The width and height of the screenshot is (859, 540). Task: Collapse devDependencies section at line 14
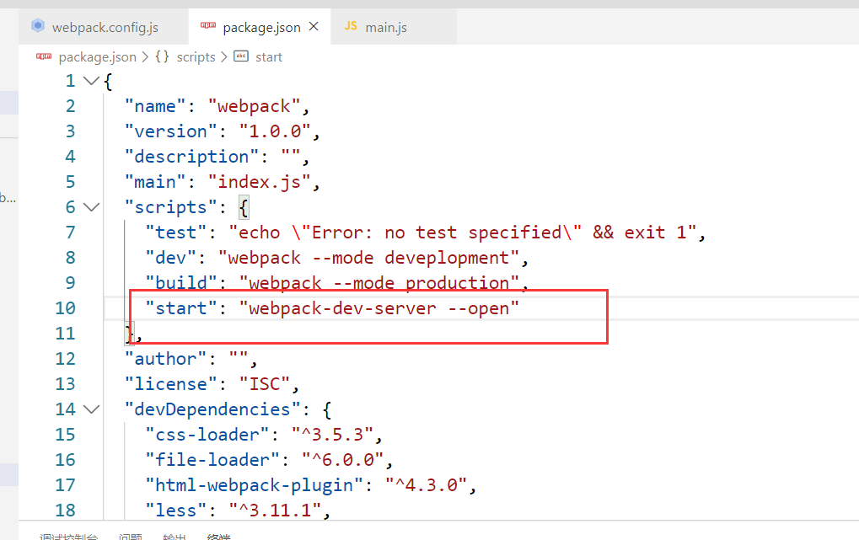pos(92,409)
